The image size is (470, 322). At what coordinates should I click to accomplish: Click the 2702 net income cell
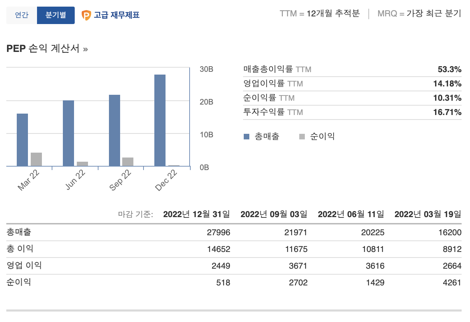pyautogui.click(x=298, y=283)
